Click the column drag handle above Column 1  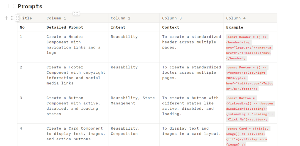76,13
